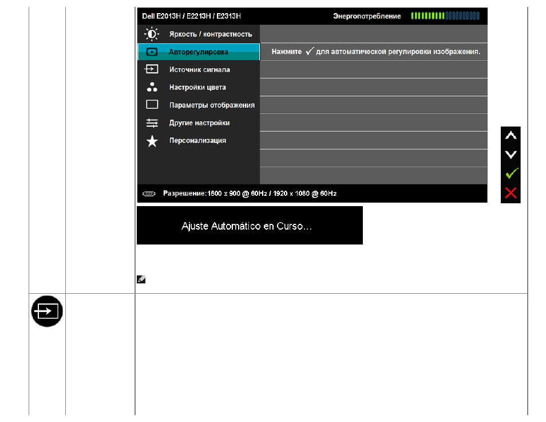
Task: Click the Энергопотребление energy usage bar
Action: pos(445,15)
